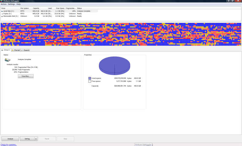Click the Removable Disk (G:) drive icon

2,16
